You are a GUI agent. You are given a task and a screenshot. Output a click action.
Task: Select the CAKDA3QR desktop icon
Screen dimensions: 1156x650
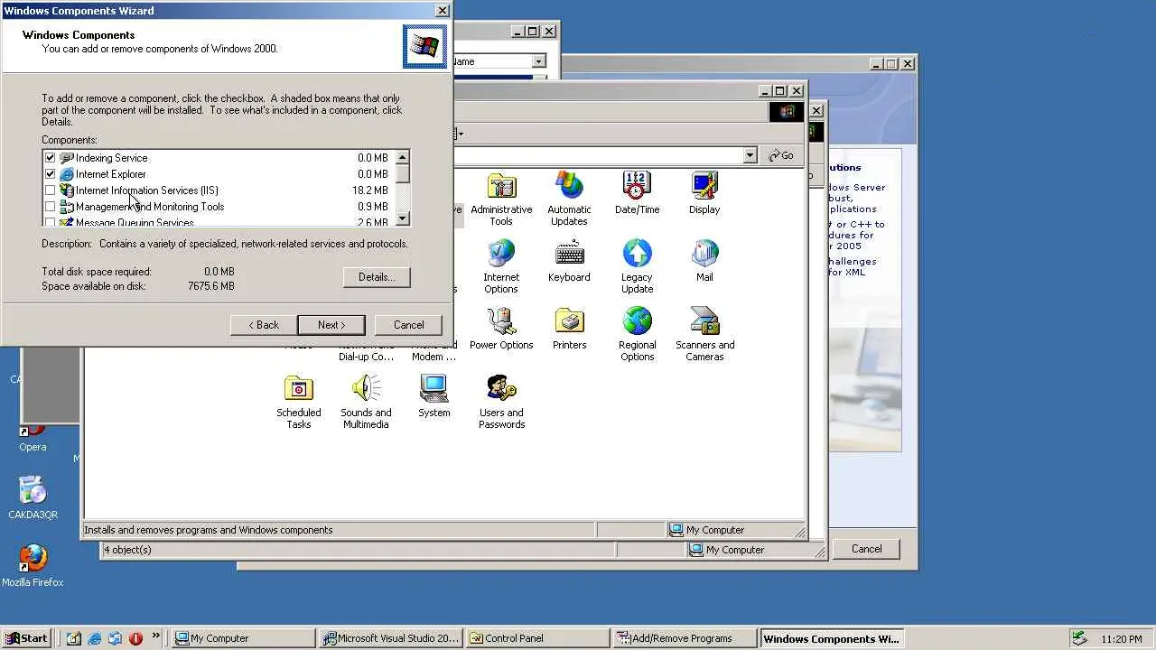click(33, 498)
